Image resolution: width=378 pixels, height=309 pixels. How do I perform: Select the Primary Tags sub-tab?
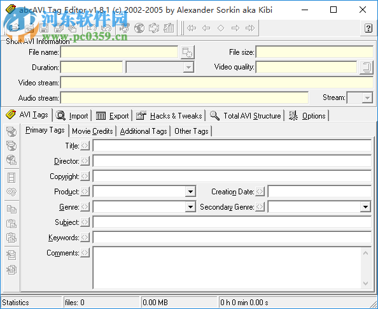[45, 131]
